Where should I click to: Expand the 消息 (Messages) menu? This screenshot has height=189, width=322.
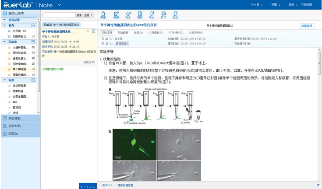coord(276,4)
